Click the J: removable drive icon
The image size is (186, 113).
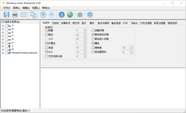pos(9,46)
